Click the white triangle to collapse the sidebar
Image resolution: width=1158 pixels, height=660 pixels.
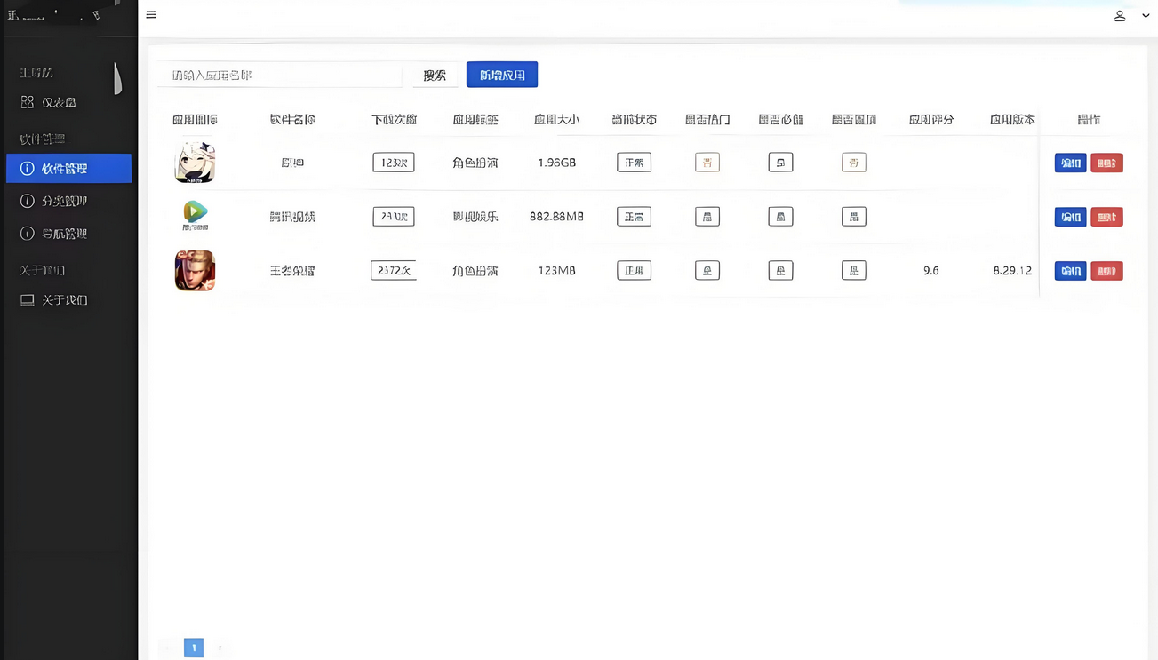click(118, 80)
